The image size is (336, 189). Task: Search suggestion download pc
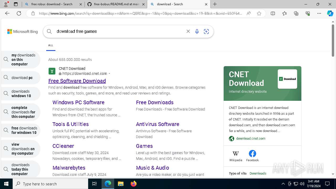click(x=21, y=78)
